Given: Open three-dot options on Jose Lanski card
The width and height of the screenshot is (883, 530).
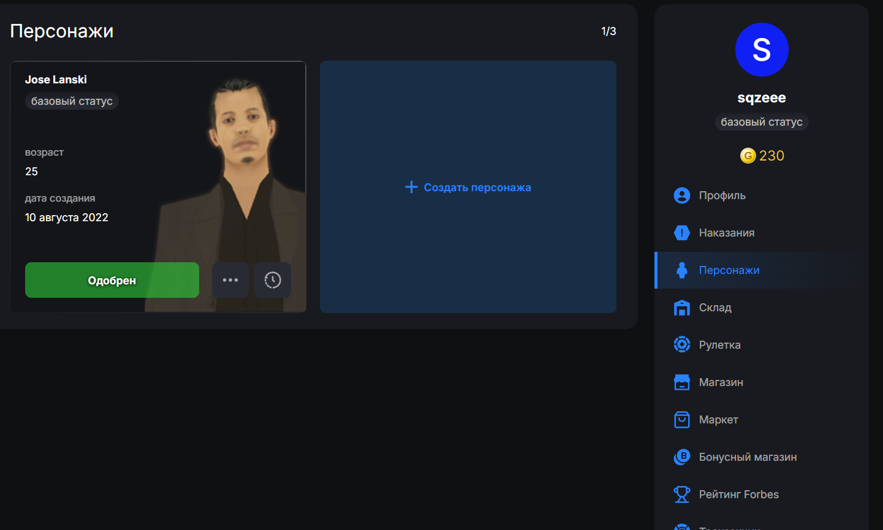Looking at the screenshot, I should tap(230, 280).
